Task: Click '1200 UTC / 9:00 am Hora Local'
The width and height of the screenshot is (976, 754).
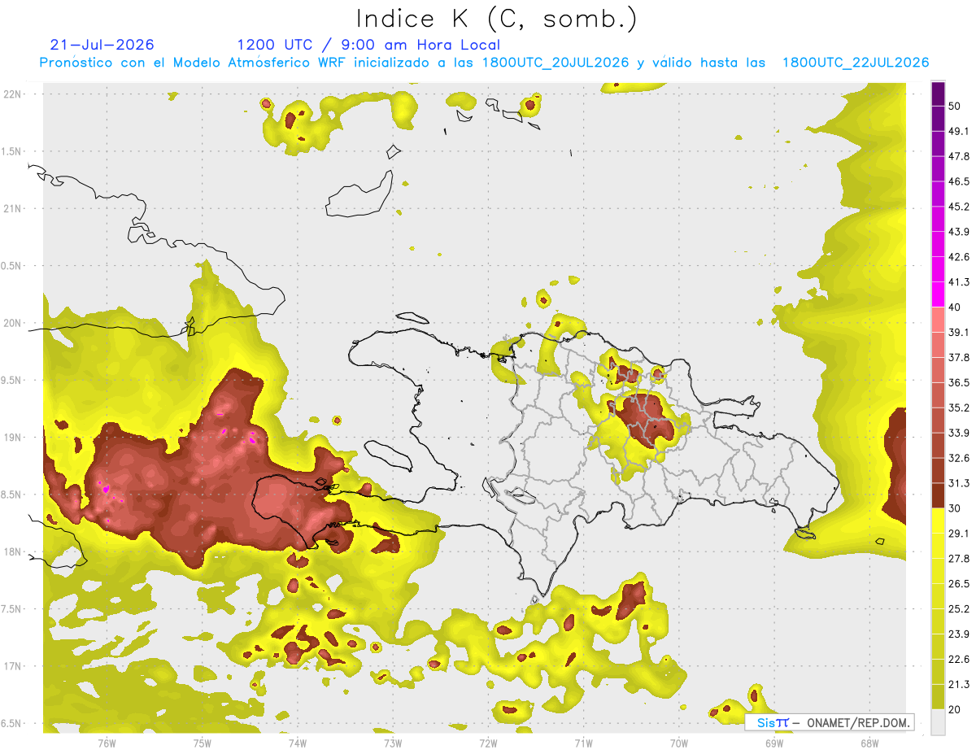Action: pos(368,45)
